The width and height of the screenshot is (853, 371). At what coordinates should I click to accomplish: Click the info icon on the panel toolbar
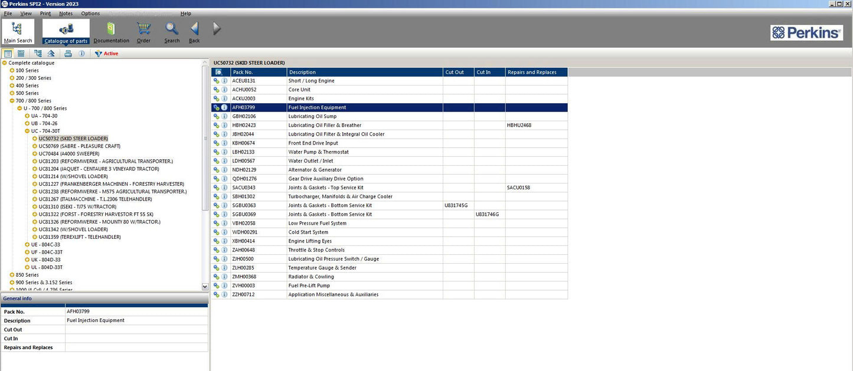[x=82, y=53]
